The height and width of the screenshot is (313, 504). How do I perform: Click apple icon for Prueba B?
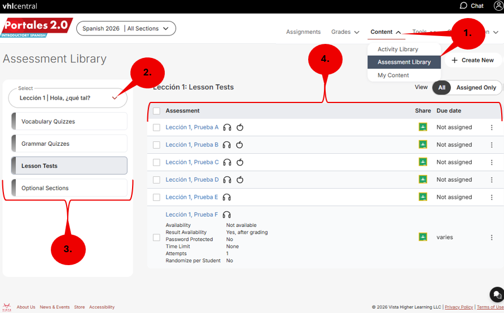click(x=239, y=145)
